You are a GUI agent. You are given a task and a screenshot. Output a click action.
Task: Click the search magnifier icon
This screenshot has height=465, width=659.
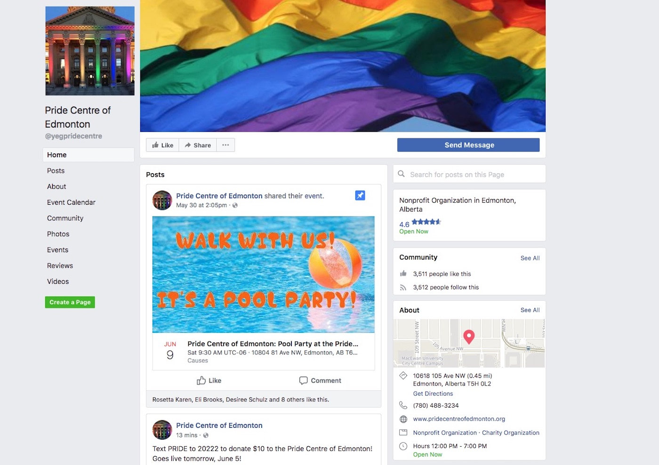[402, 174]
